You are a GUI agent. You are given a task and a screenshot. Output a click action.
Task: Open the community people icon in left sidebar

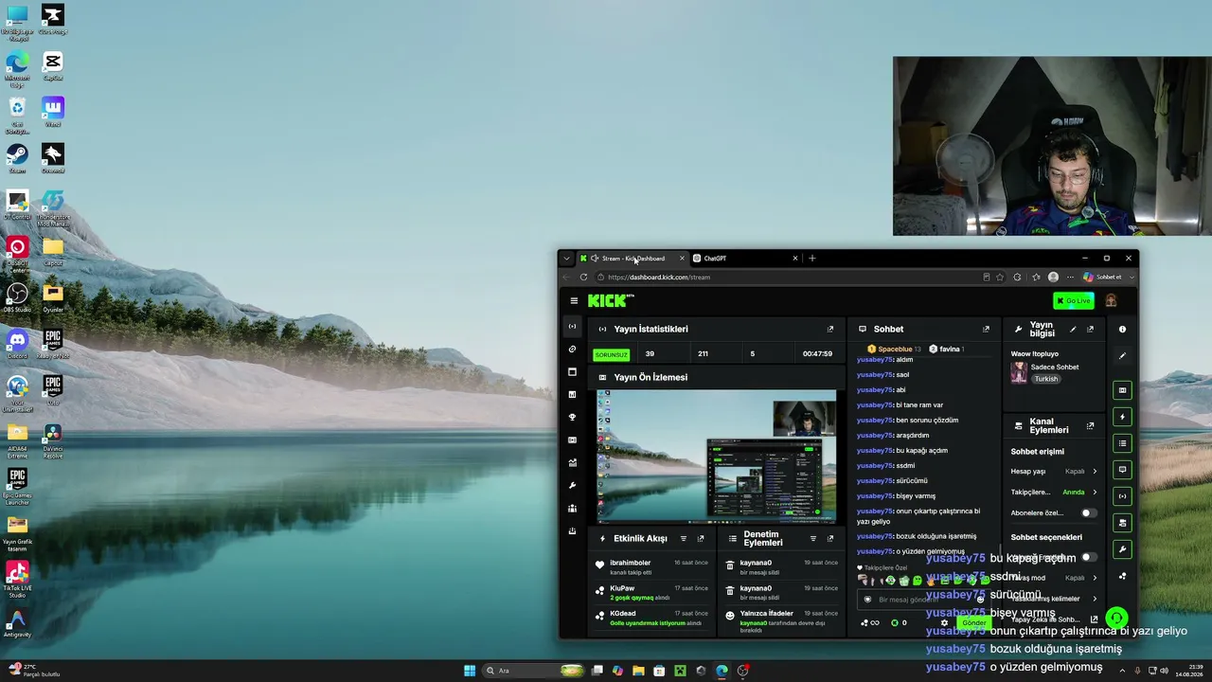572,509
